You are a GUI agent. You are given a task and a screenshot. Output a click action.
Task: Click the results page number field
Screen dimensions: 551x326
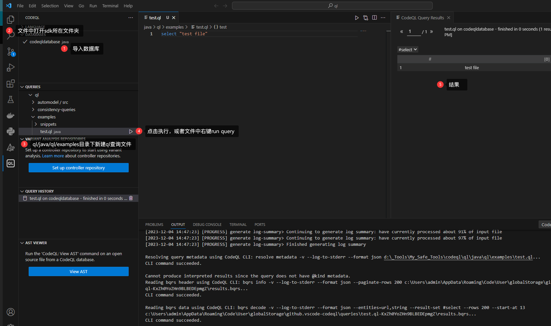coord(413,32)
